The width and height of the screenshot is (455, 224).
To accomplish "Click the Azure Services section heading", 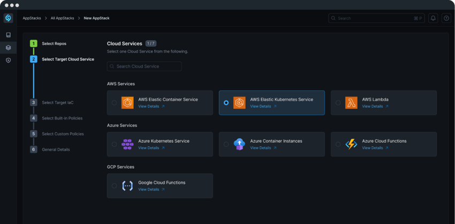I will (122, 125).
